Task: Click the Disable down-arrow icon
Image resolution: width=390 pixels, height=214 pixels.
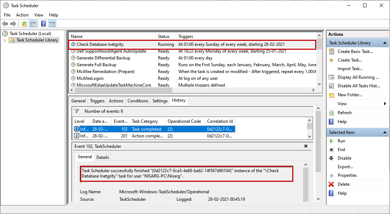Action: (331, 158)
